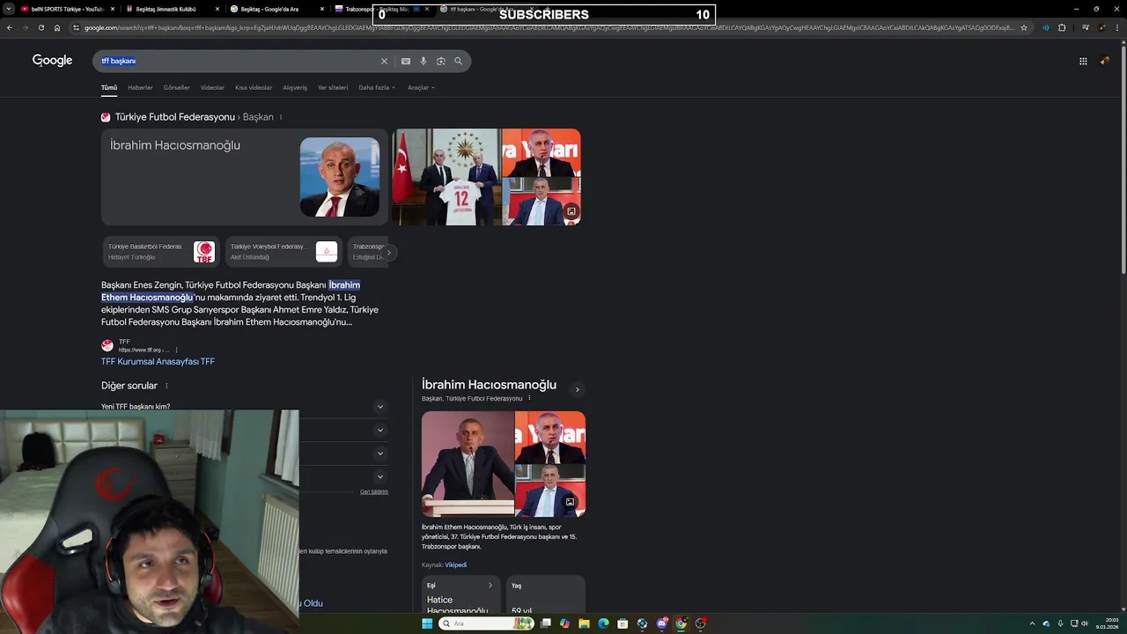The image size is (1127, 634).
Task: Click the tff başkanı search field
Action: tap(238, 61)
